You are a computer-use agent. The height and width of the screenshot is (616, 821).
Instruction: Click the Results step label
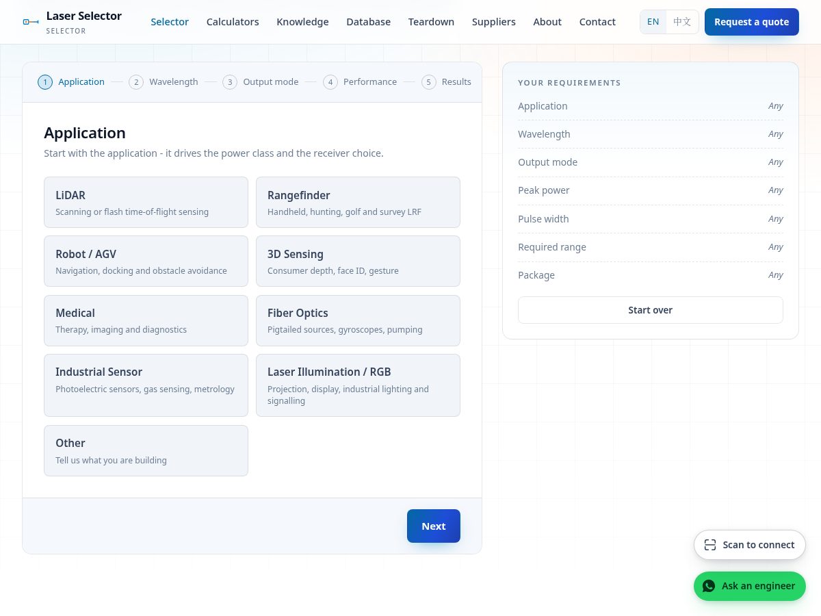point(456,82)
